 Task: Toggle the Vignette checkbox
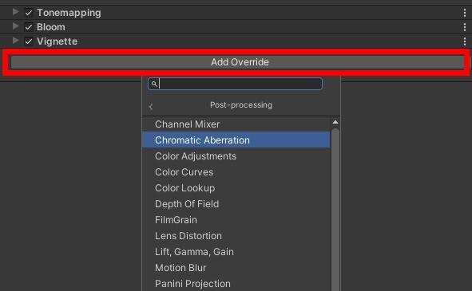click(29, 41)
